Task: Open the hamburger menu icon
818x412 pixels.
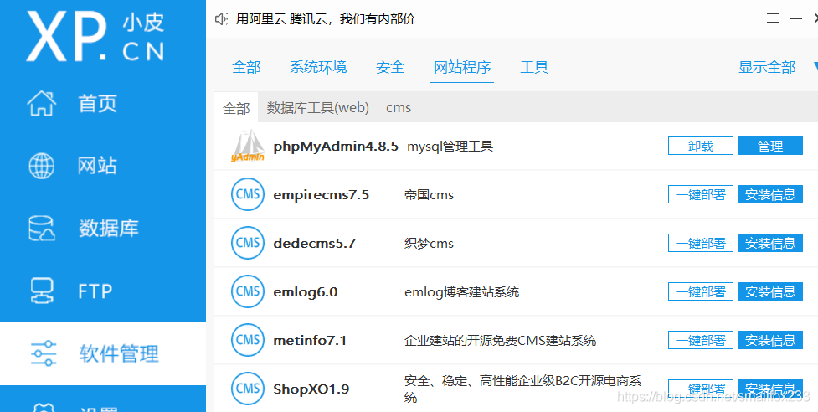Action: coord(772,18)
